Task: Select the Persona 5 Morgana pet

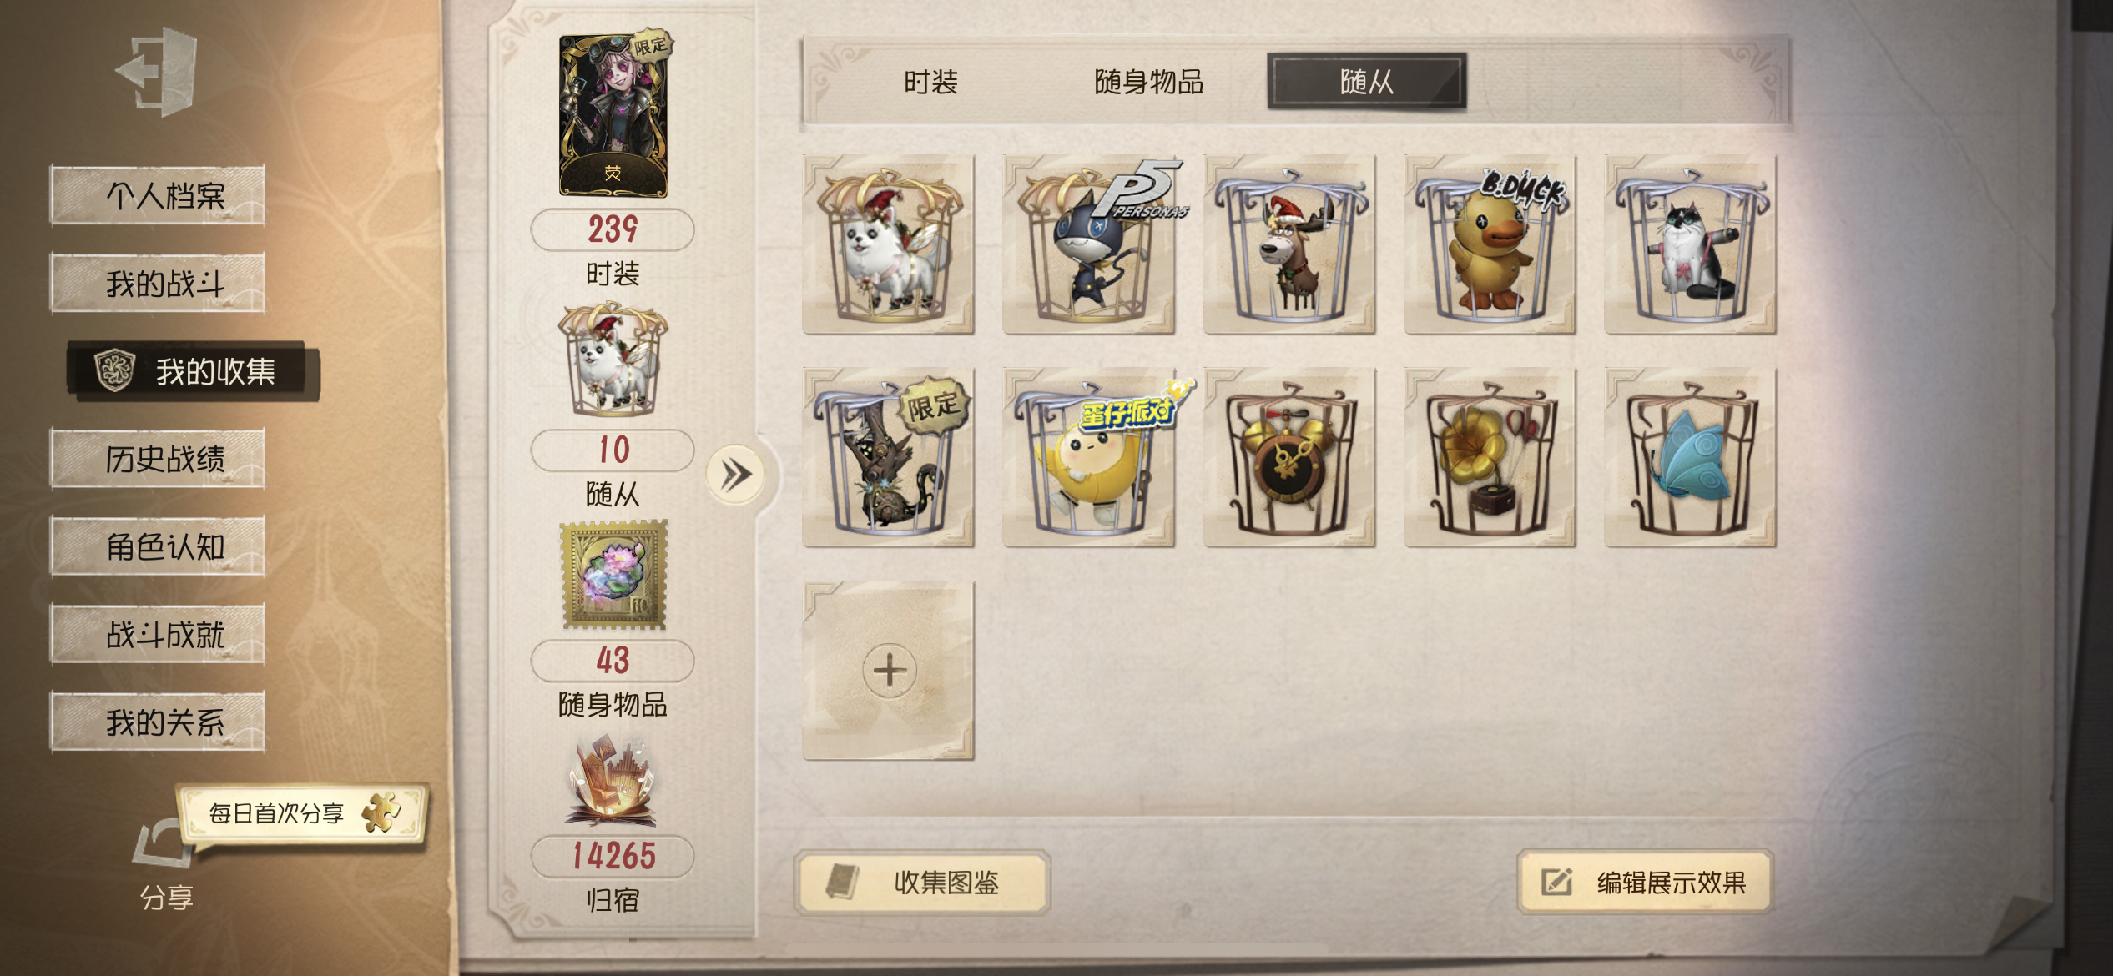Action: click(1089, 244)
